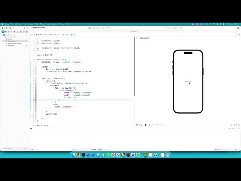Image resolution: width=241 pixels, height=181 pixels.
Task: Toggle the inspector panel button at far right
Action: [238, 28]
